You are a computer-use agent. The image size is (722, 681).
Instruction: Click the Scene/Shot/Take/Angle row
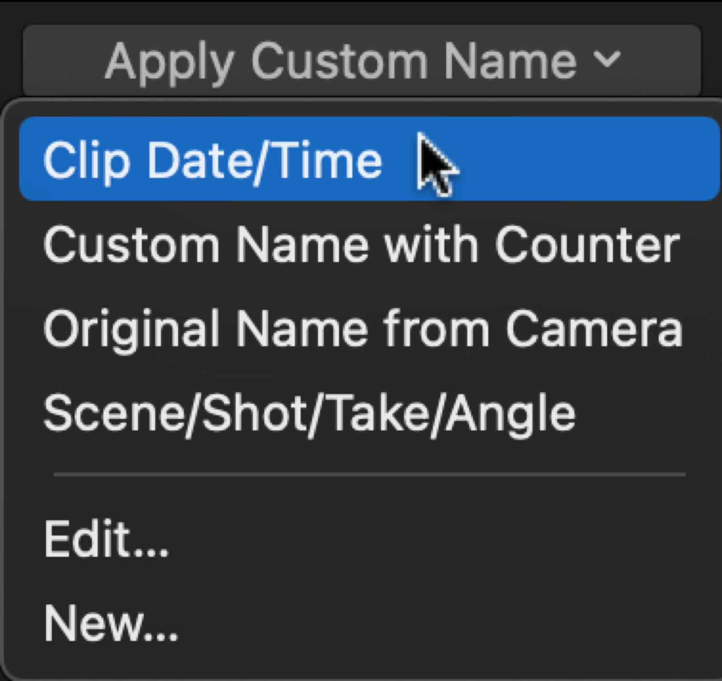click(x=309, y=413)
